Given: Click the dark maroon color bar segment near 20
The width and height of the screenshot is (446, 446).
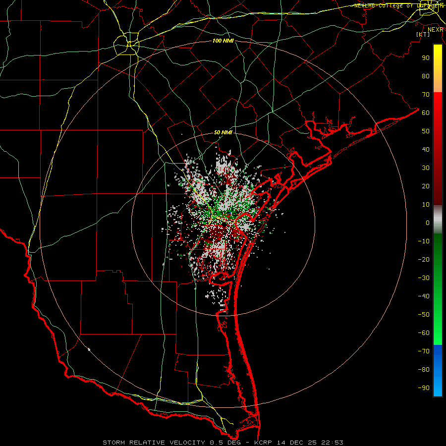Looking at the screenshot, I should 438,186.
